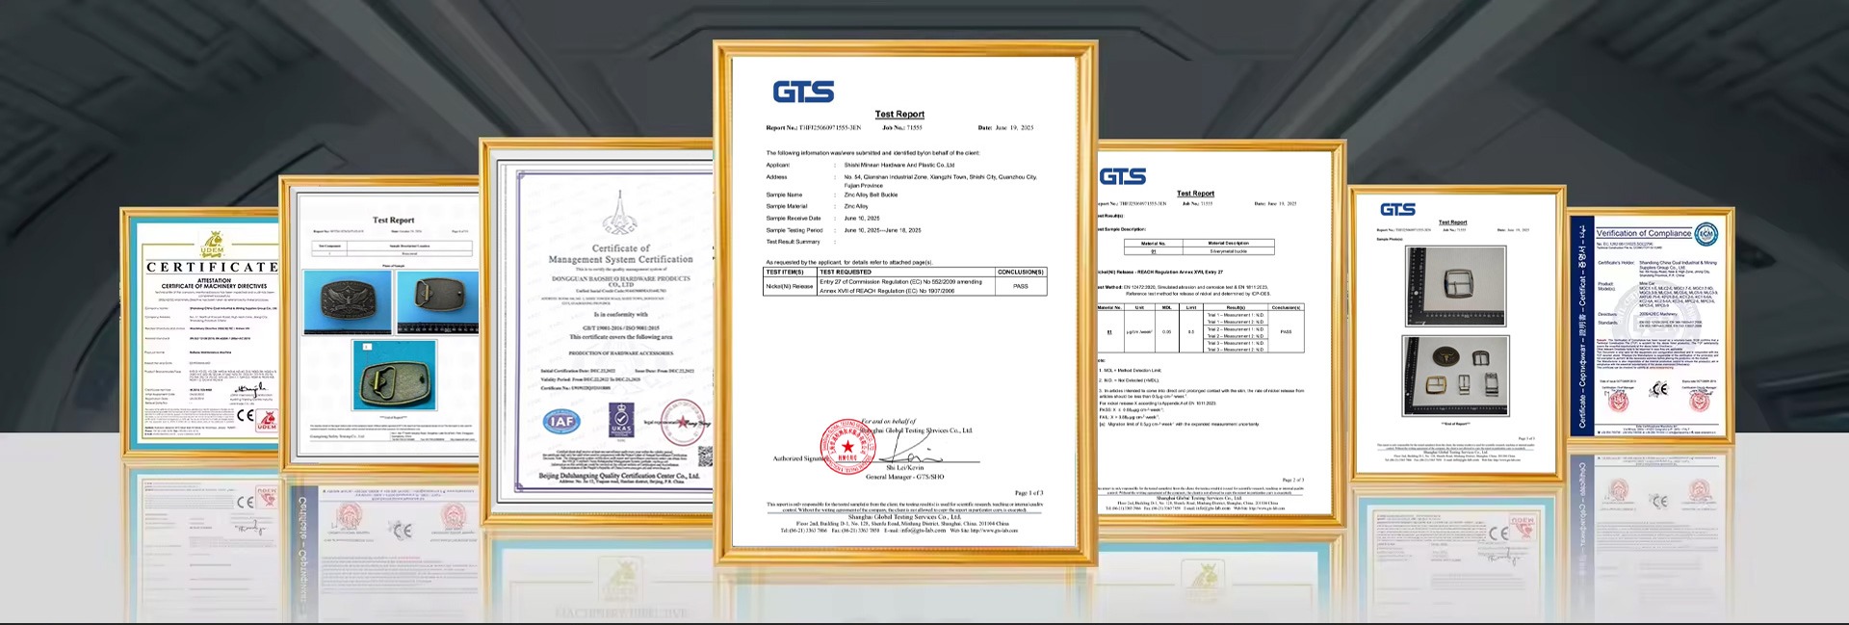The image size is (1849, 625).
Task: Click 'Beijing Dahuhangxing Quality Certification Center Co., Ltd.'
Action: click(619, 476)
